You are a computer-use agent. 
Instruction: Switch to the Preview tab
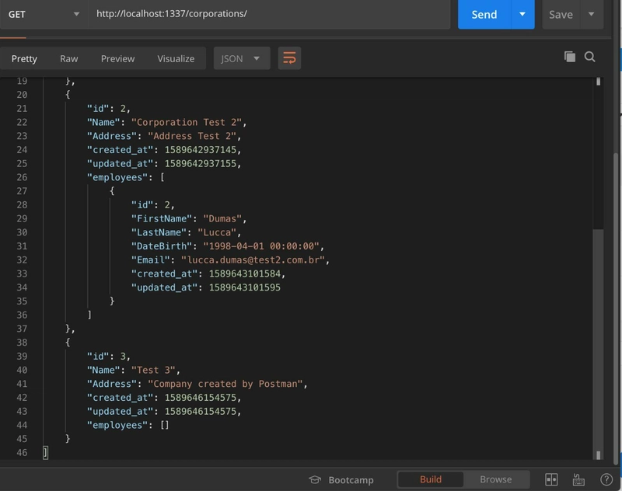118,58
